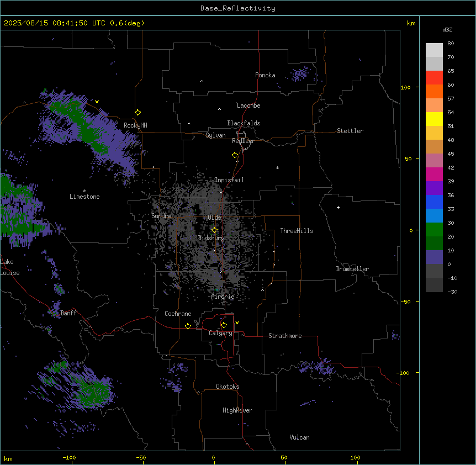
Task: Click the RedDeer city label
Action: click(x=243, y=141)
